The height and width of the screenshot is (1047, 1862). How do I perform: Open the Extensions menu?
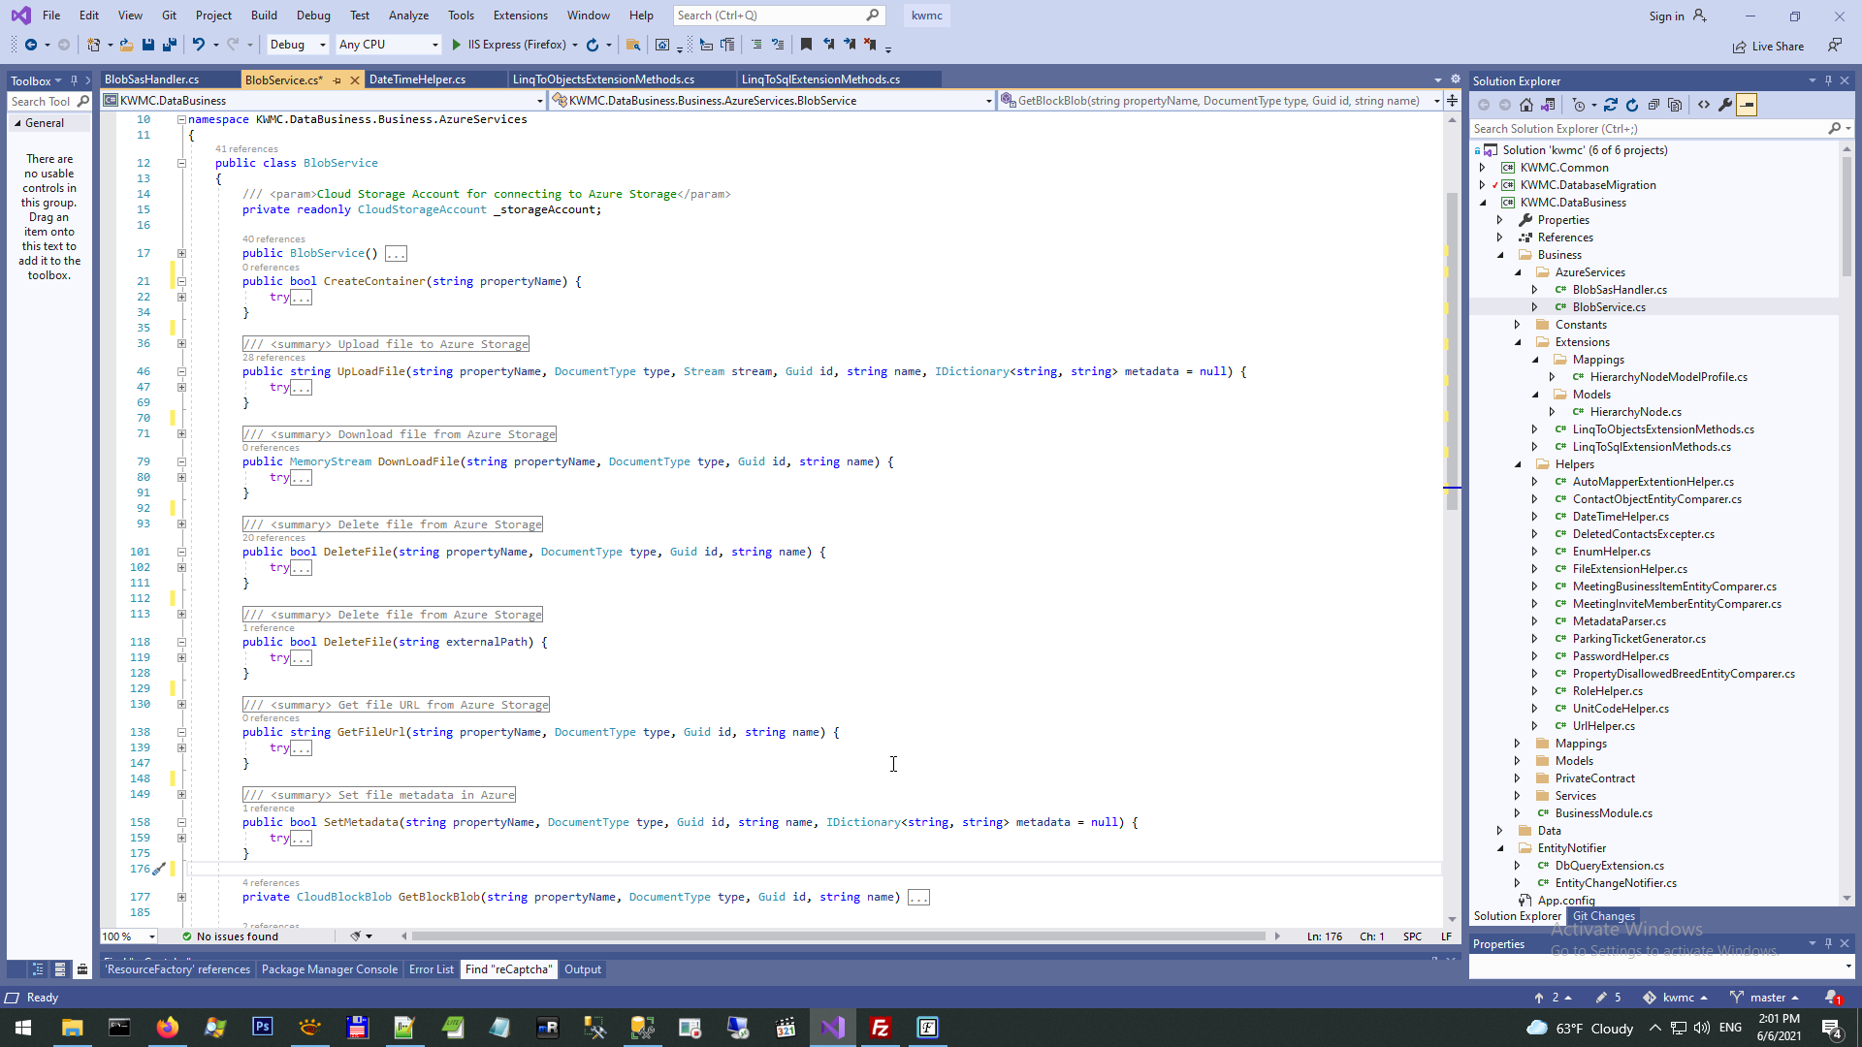tap(520, 16)
